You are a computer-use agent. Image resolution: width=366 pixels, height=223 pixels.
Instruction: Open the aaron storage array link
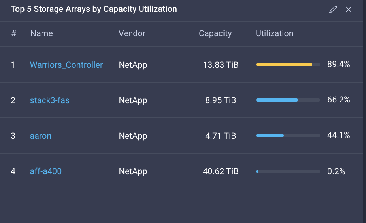click(41, 136)
